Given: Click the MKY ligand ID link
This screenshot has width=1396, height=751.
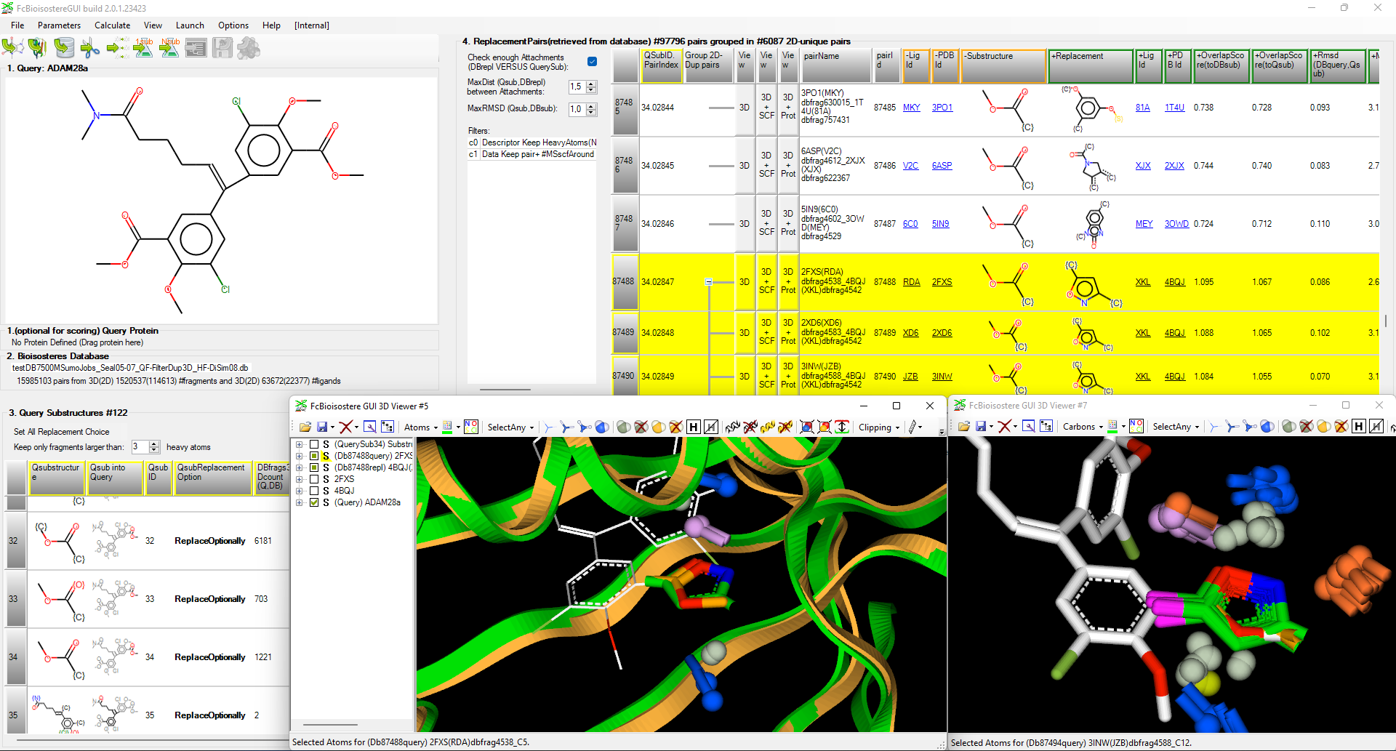Looking at the screenshot, I should [x=911, y=108].
